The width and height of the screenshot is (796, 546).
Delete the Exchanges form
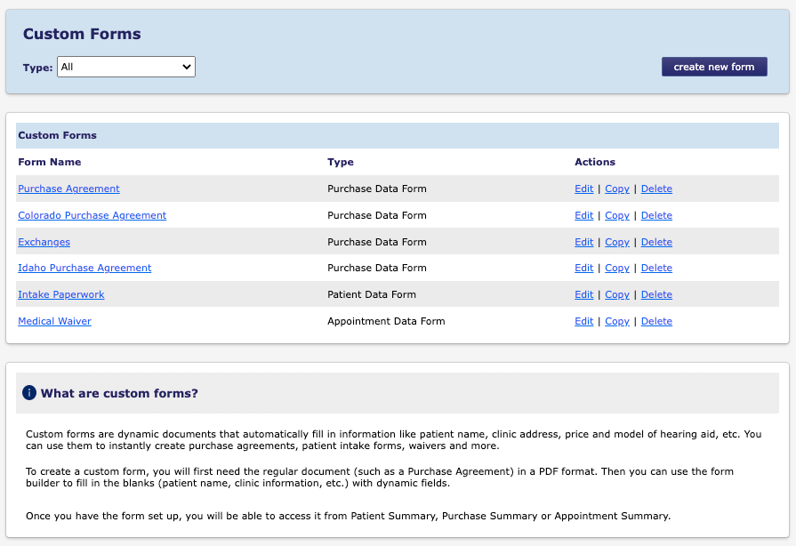click(x=656, y=242)
